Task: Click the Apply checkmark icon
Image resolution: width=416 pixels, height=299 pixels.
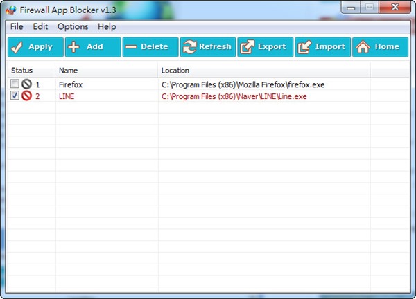Action: point(17,47)
